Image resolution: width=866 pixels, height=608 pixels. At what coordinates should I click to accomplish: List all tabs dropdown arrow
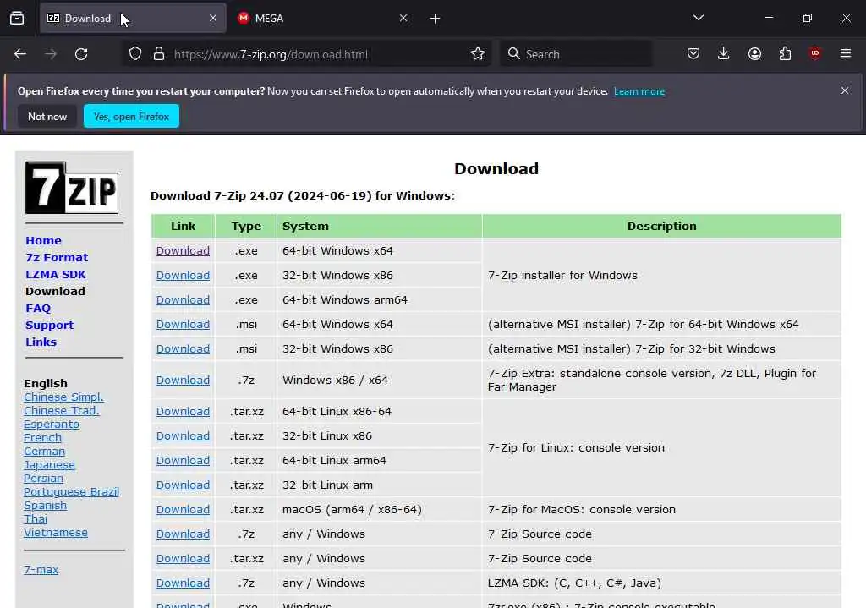[698, 19]
